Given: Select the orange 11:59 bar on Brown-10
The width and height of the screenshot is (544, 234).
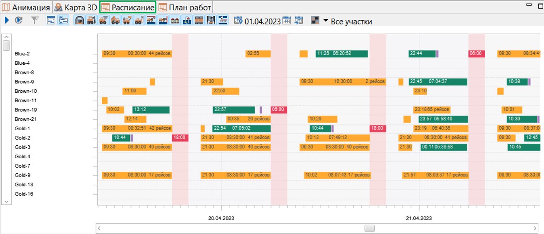Looking at the screenshot, I should pyautogui.click(x=134, y=91).
